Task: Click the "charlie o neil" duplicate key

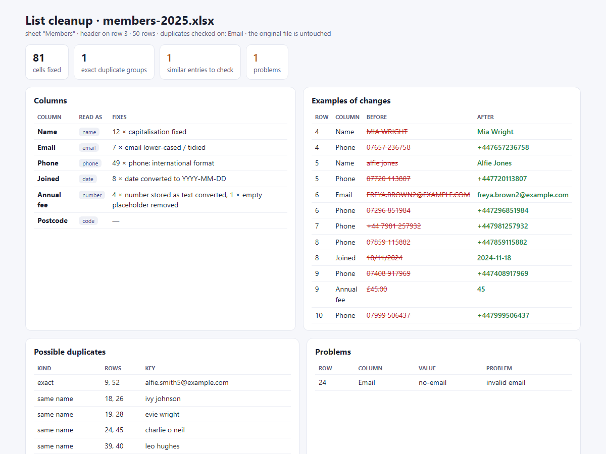Action: 165,430
